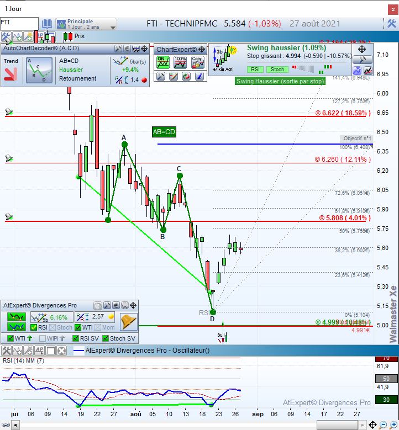Toggle WIPI arrow checkbox

43,338
